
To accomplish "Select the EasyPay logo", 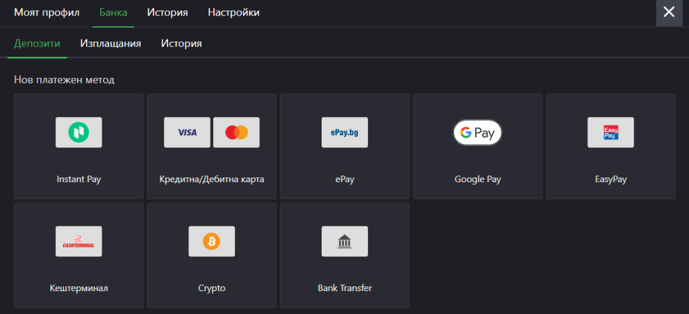I will 611,132.
